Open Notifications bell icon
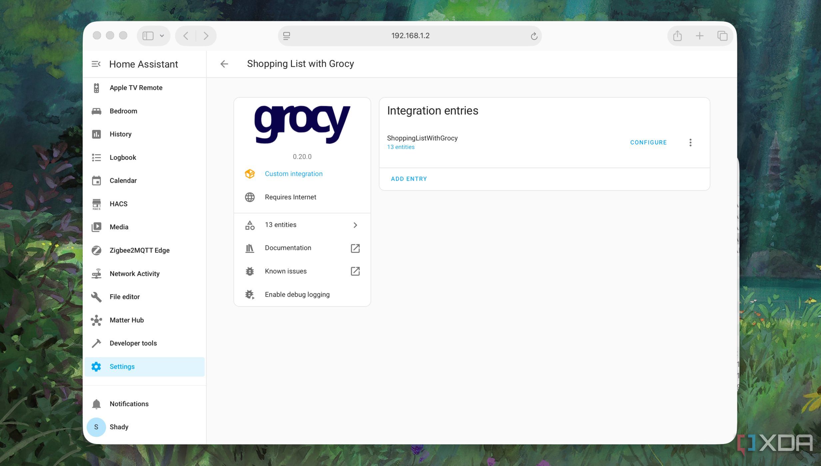This screenshot has width=821, height=466. coord(96,404)
